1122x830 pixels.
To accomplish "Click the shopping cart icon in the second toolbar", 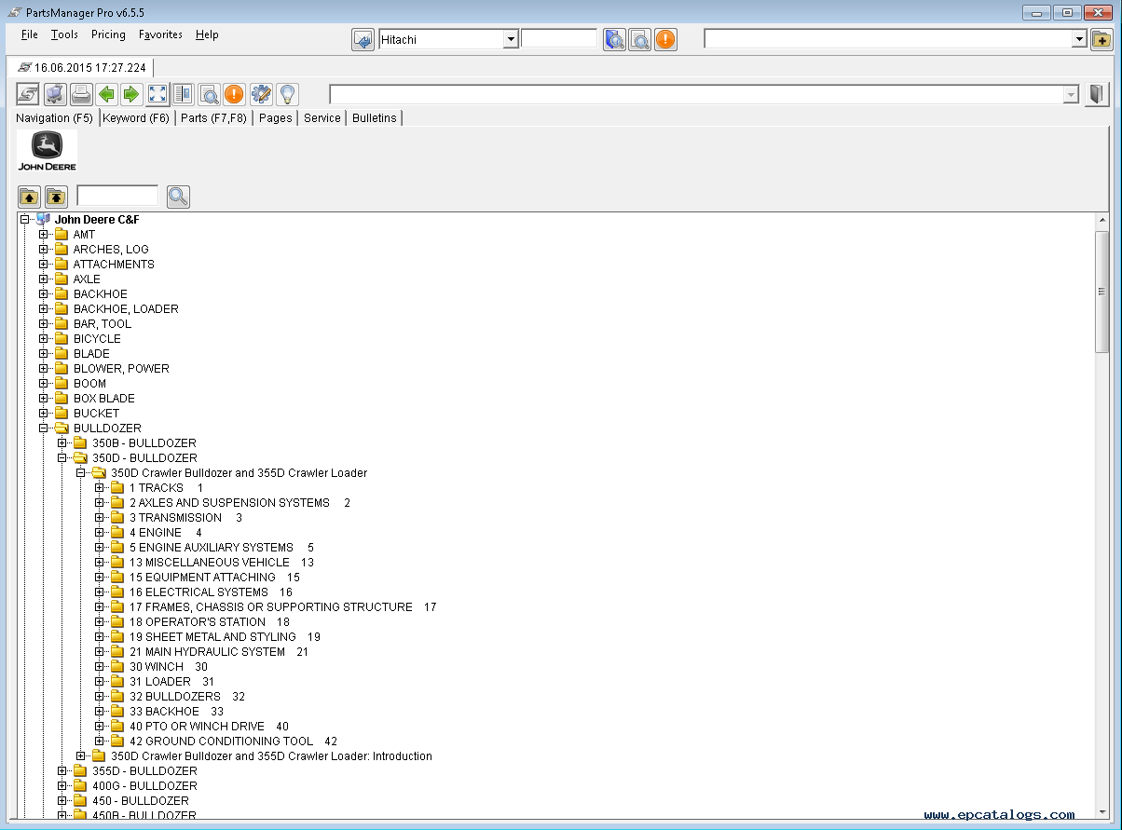I will click(x=55, y=94).
